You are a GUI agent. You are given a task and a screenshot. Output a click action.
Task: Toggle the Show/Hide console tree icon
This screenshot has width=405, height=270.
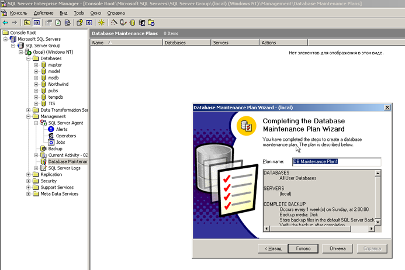coord(37,23)
